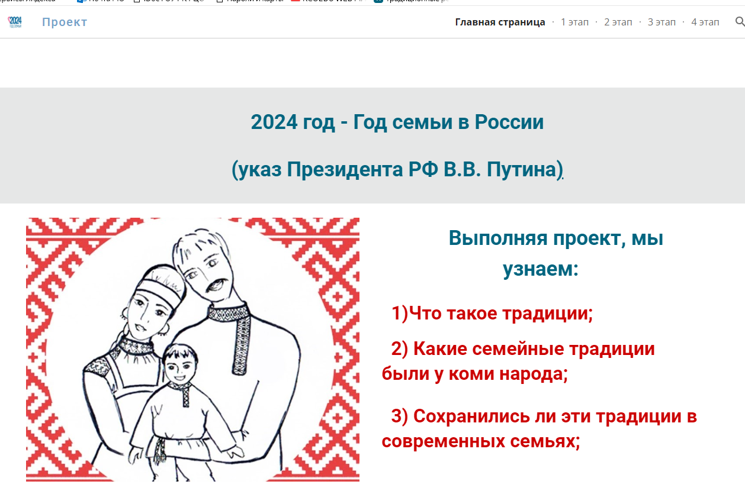The width and height of the screenshot is (745, 494).
Task: Select the указ Президента РФ subtitle line
Action: point(397,170)
